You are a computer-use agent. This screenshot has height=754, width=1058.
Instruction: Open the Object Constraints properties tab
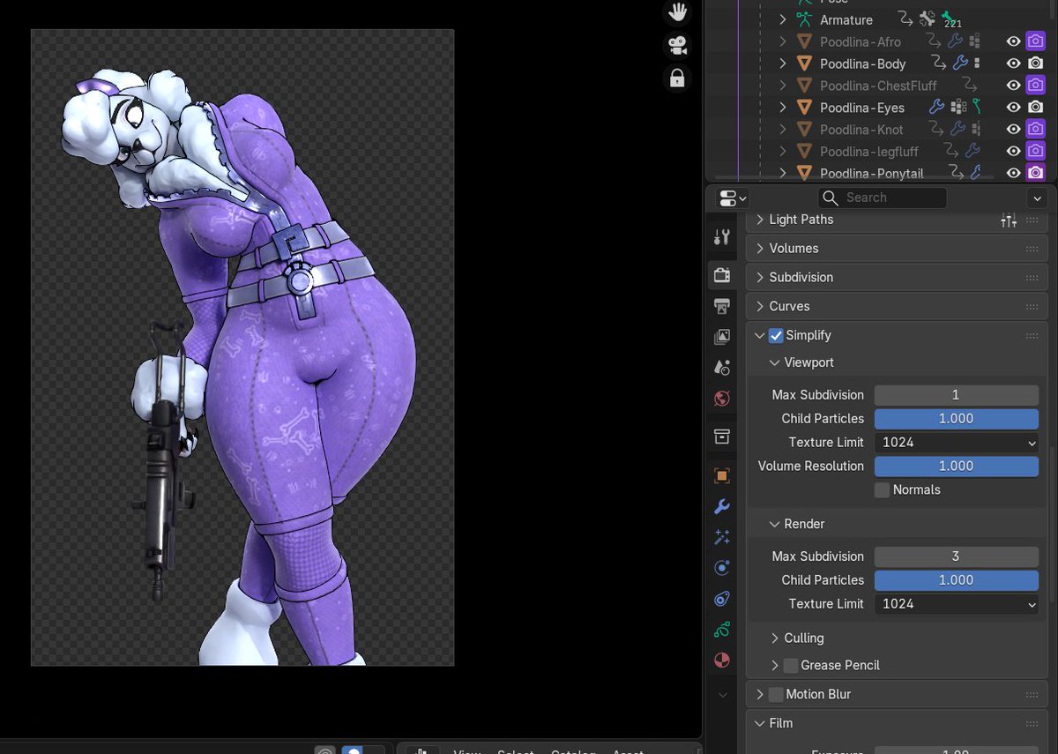[722, 599]
